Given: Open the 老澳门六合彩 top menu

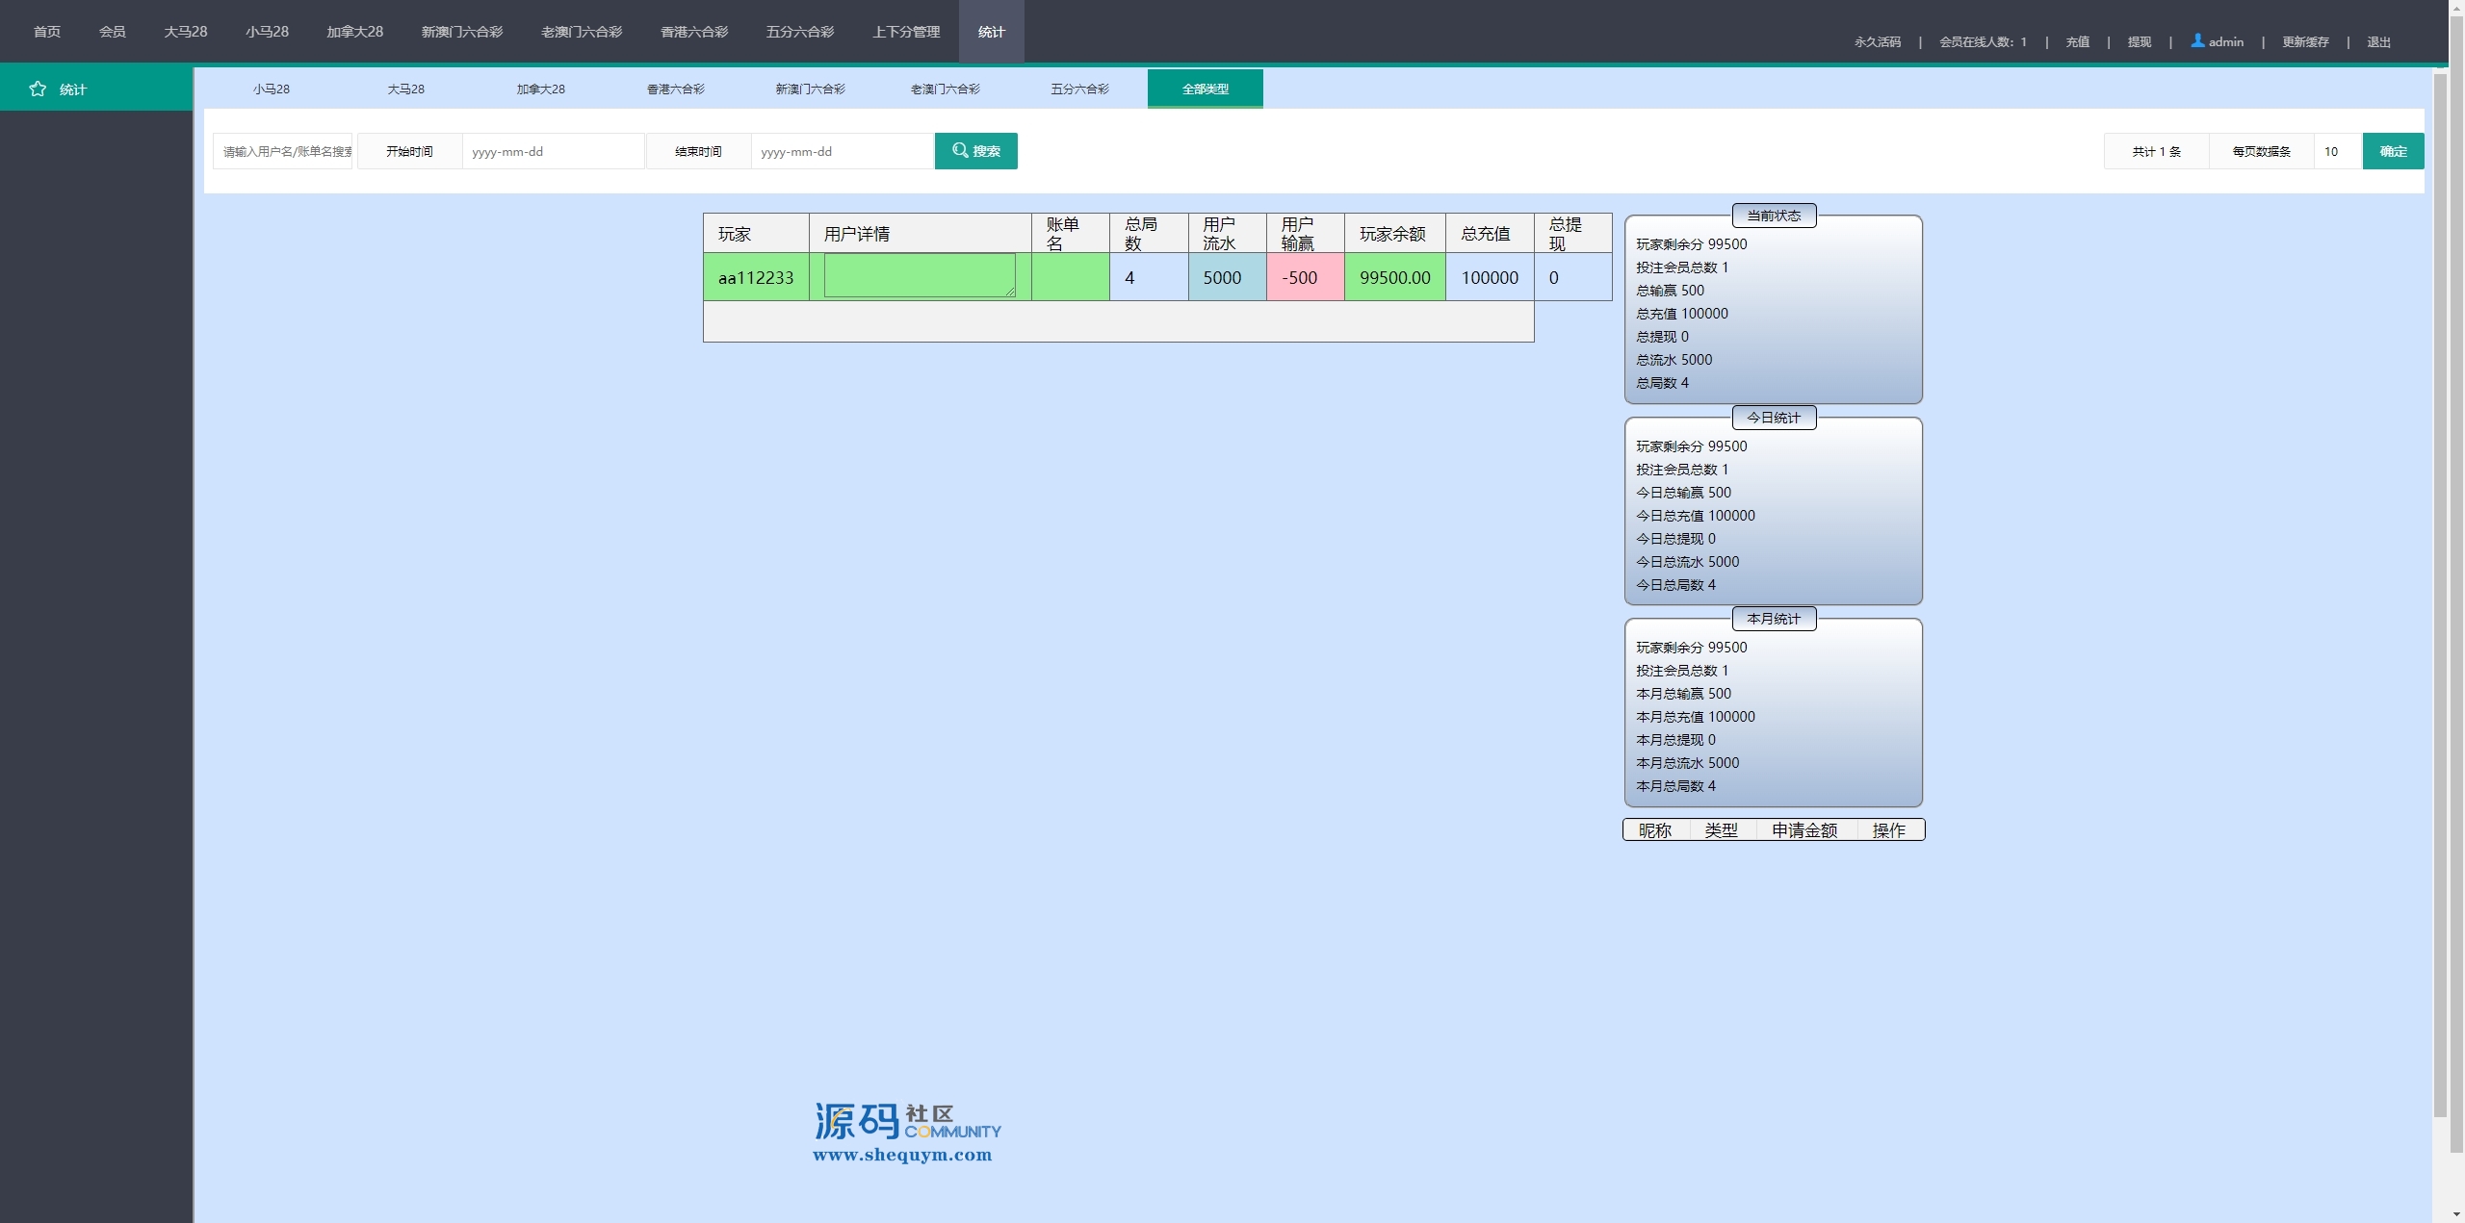Looking at the screenshot, I should pyautogui.click(x=582, y=32).
